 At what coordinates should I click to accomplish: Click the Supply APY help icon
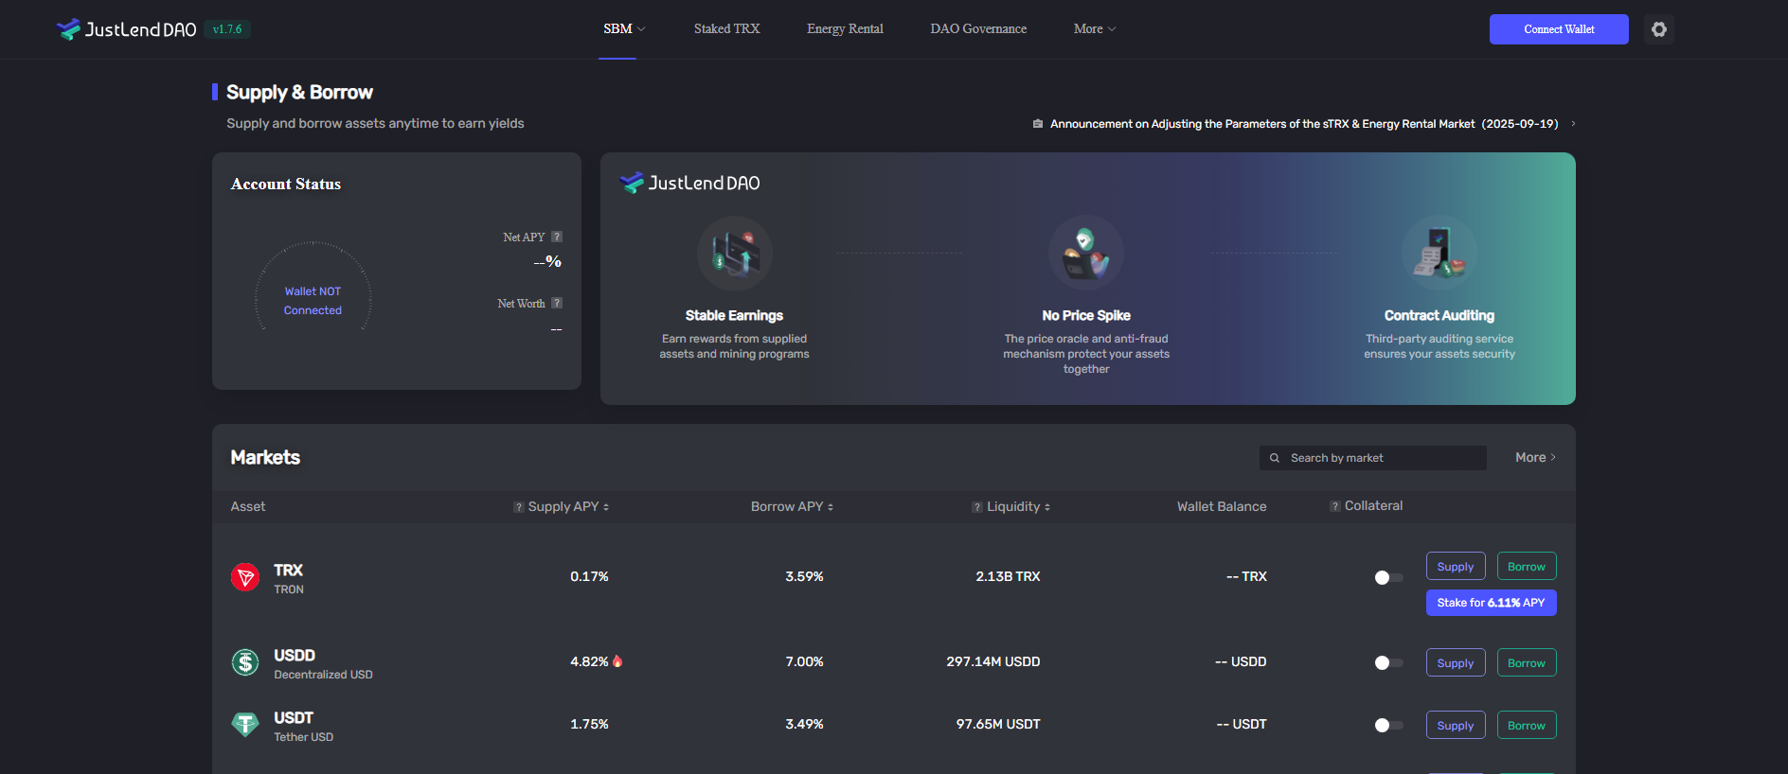[x=519, y=507]
